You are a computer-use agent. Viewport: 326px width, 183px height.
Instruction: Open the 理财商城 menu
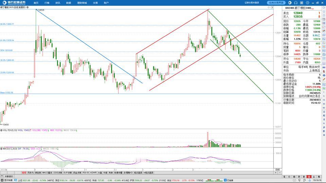(82, 3)
